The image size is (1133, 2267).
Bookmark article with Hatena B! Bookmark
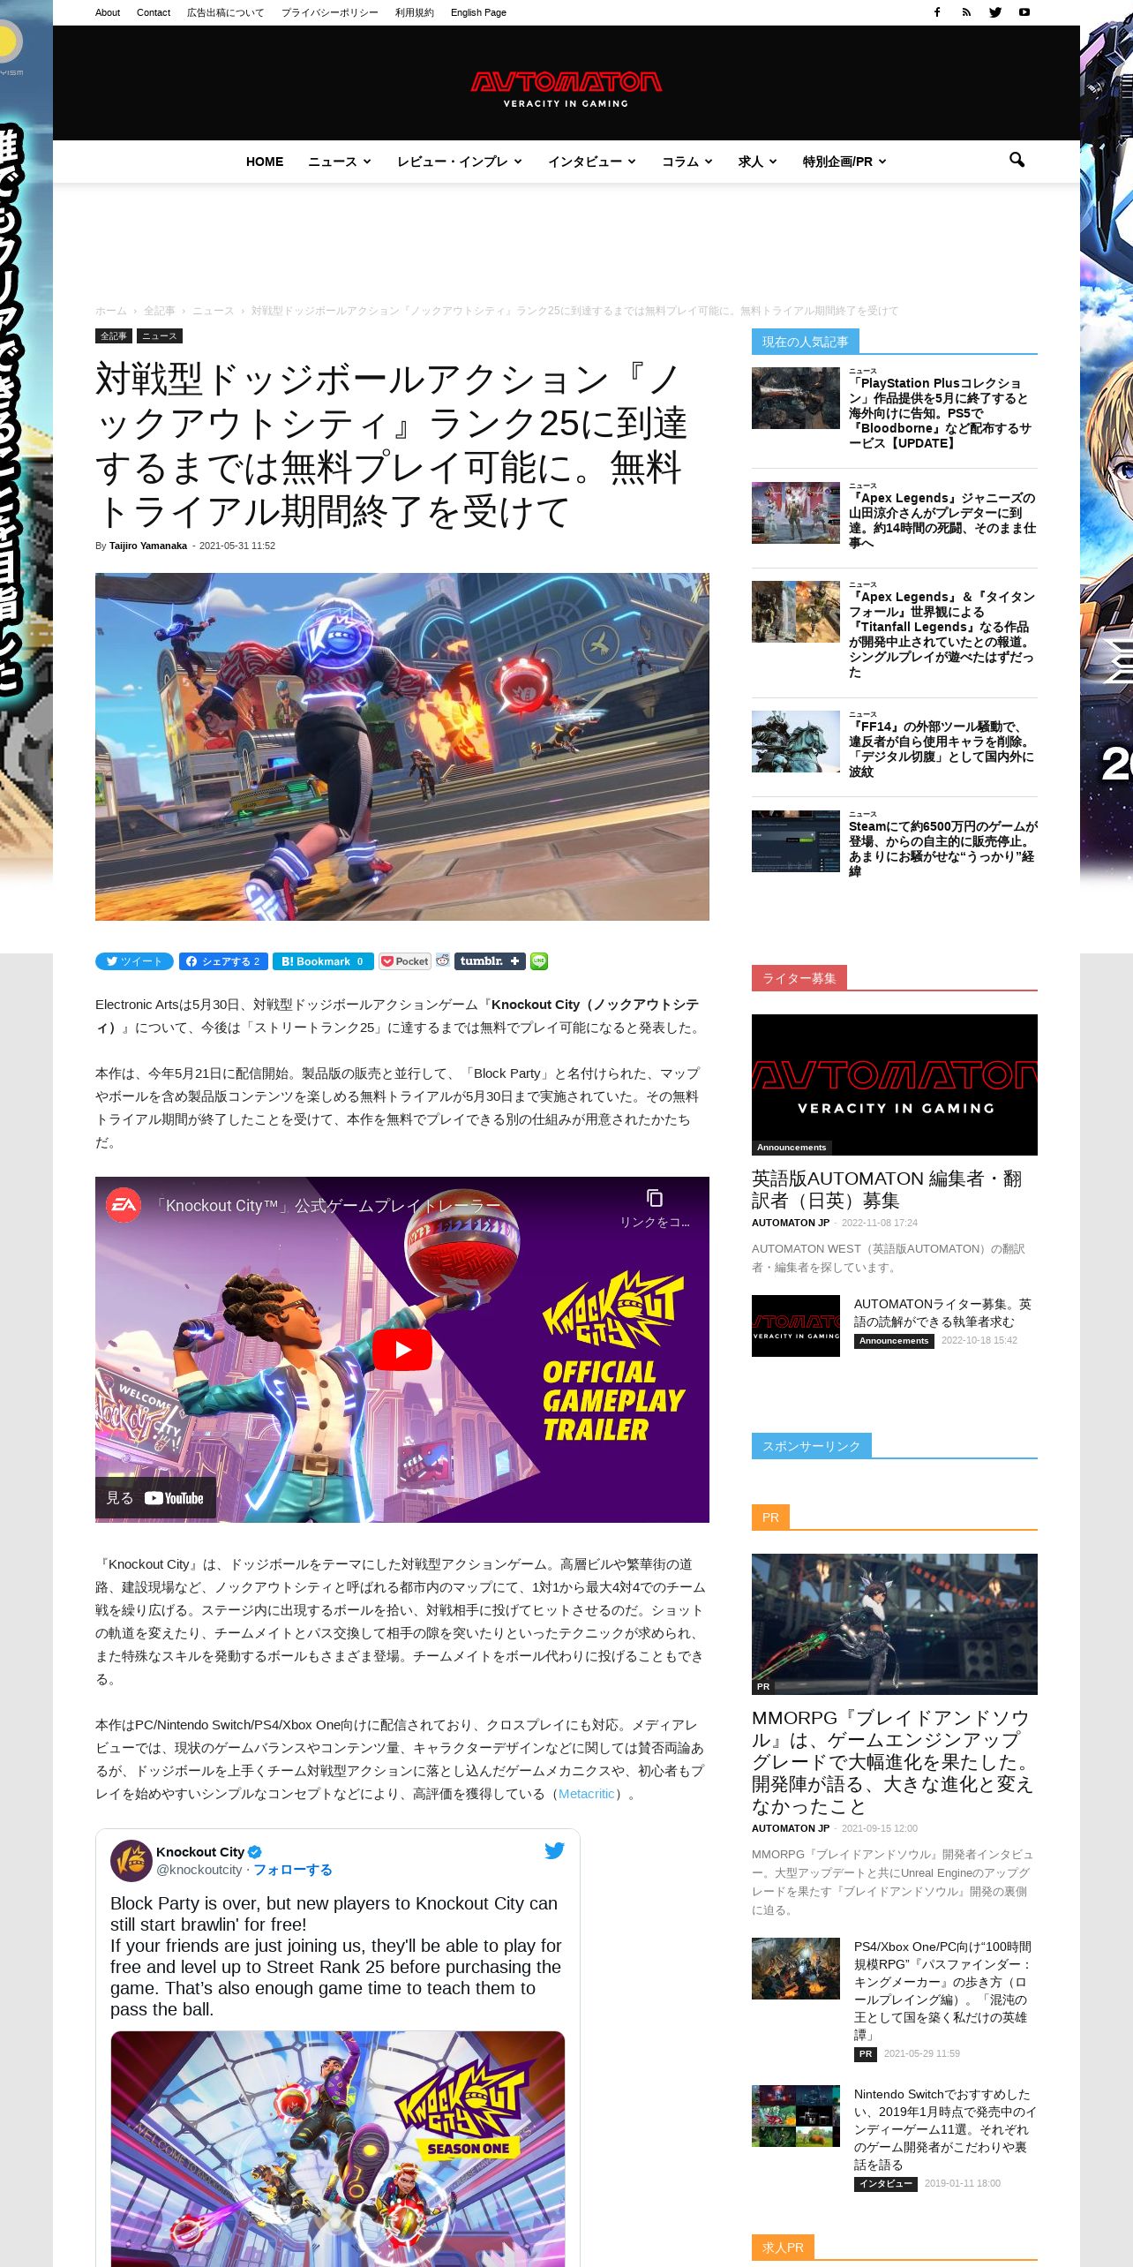(x=323, y=961)
